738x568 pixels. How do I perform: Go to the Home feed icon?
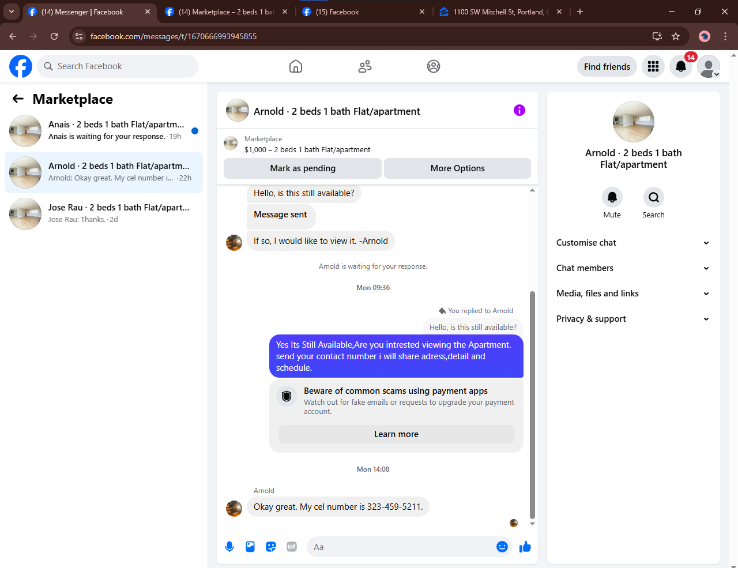pos(296,66)
